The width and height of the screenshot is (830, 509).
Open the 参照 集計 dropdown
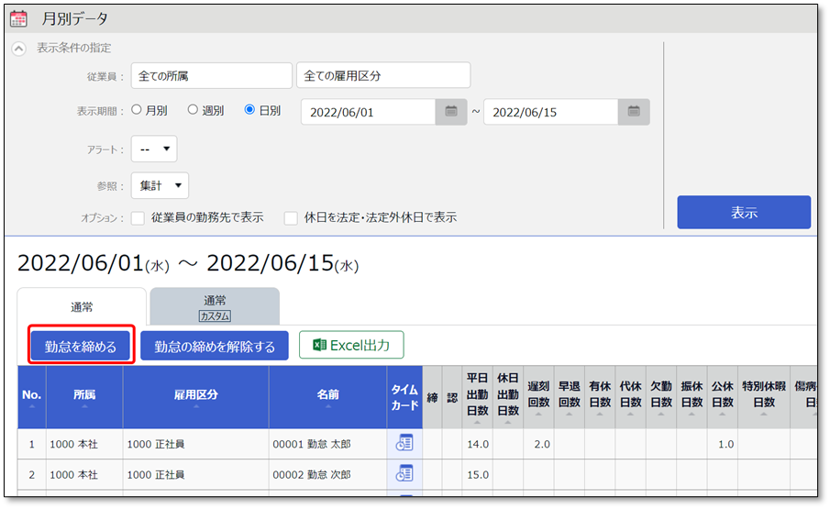pos(160,185)
